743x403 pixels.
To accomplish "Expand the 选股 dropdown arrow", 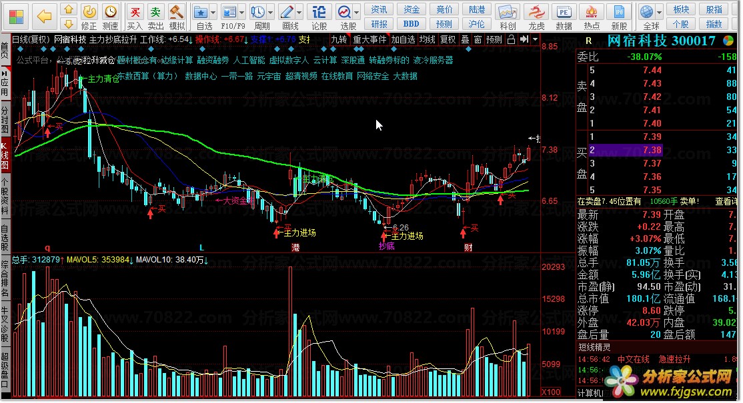I will [x=357, y=12].
